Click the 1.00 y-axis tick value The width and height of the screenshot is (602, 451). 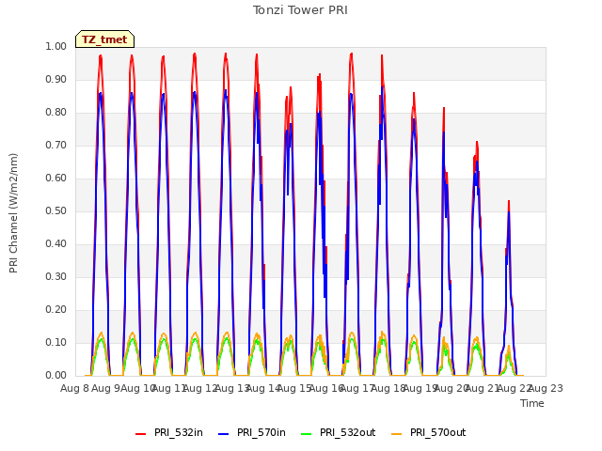pyautogui.click(x=56, y=46)
